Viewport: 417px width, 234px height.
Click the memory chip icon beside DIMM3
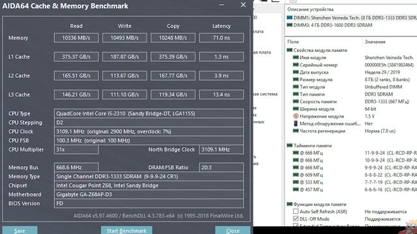coord(289,25)
